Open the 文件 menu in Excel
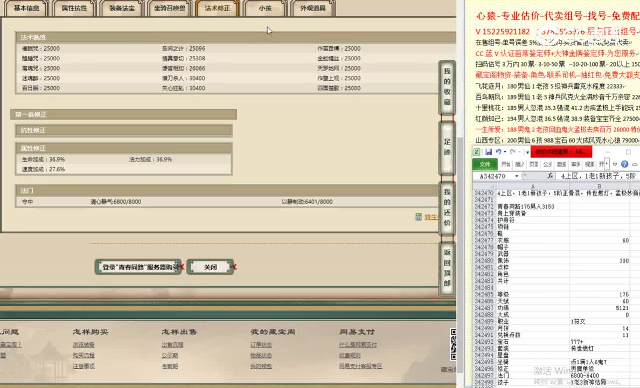 (485, 164)
